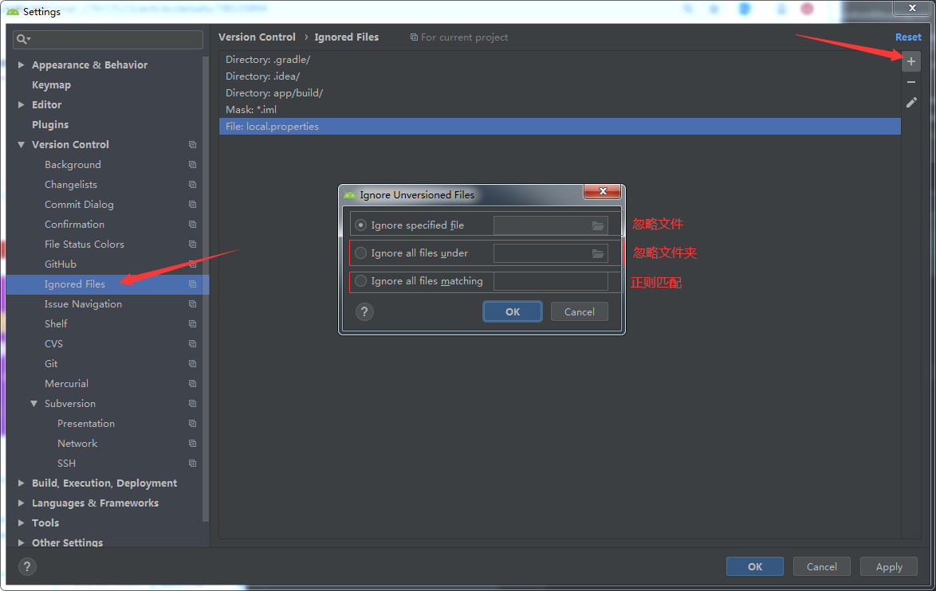Image resolution: width=936 pixels, height=591 pixels.
Task: Select the Ignore specified file radio button
Action: click(363, 225)
